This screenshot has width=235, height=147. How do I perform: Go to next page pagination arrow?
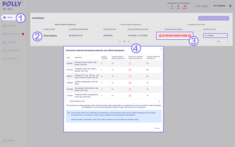[129, 41]
